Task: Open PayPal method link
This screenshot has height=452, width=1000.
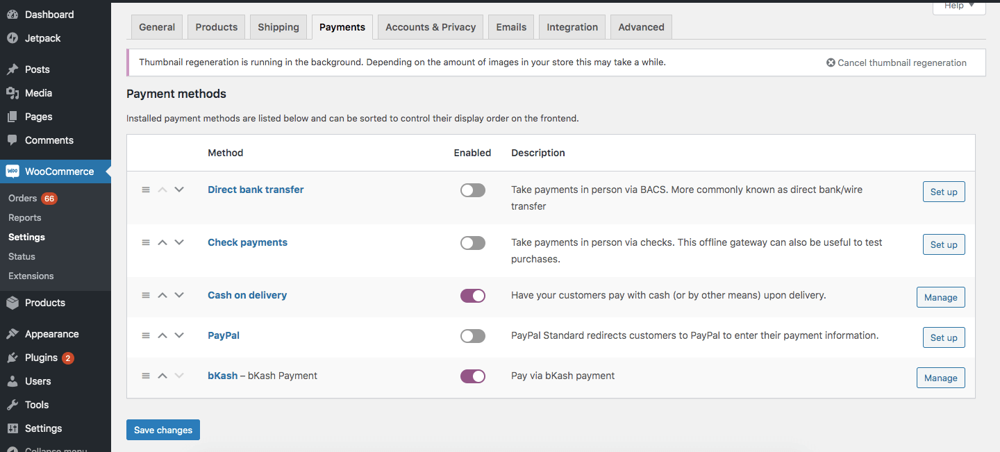Action: point(224,335)
